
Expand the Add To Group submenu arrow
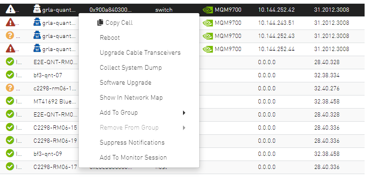click(184, 113)
